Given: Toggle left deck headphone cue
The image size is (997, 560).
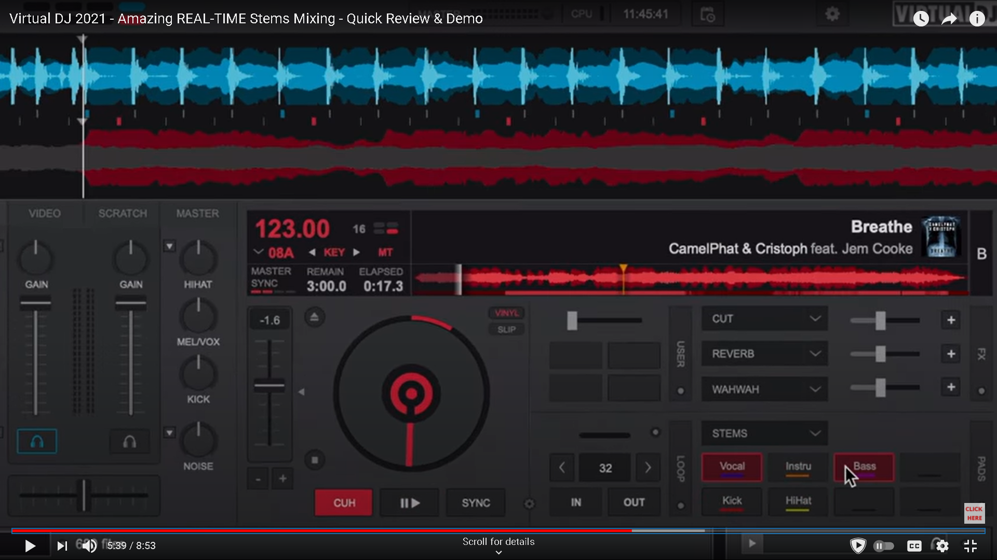Looking at the screenshot, I should pyautogui.click(x=37, y=441).
